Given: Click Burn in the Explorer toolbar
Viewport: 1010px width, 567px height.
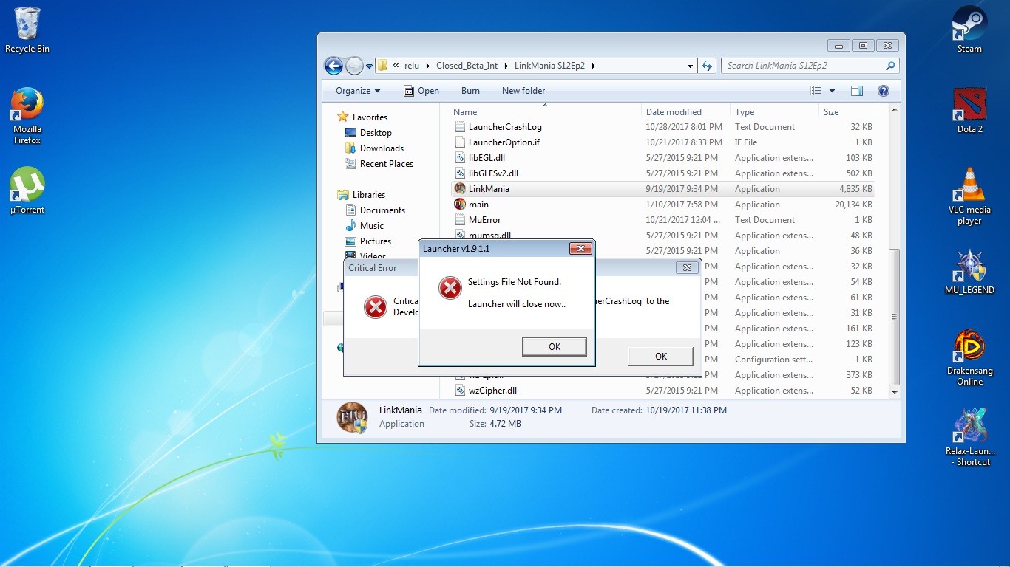Looking at the screenshot, I should (x=470, y=91).
